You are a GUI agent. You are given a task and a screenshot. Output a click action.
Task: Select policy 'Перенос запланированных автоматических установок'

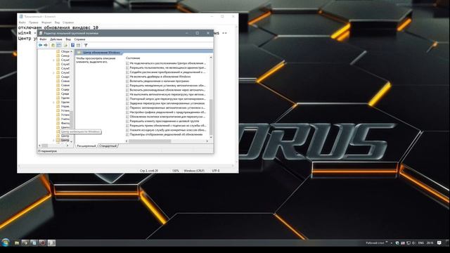coord(166,108)
